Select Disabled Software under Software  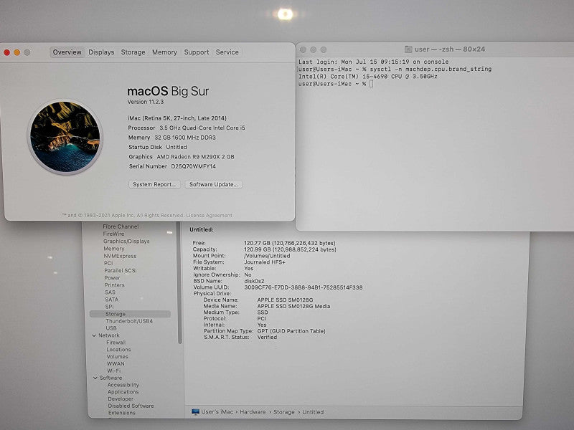(131, 406)
